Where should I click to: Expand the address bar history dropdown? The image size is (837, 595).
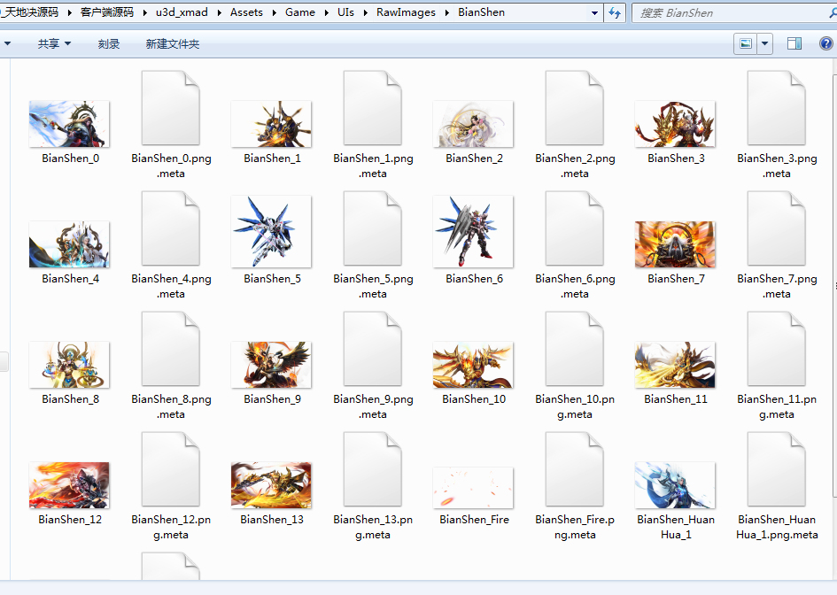594,12
